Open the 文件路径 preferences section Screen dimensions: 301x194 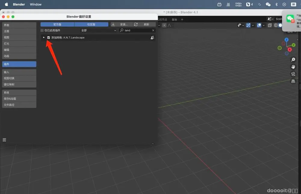(x=19, y=105)
